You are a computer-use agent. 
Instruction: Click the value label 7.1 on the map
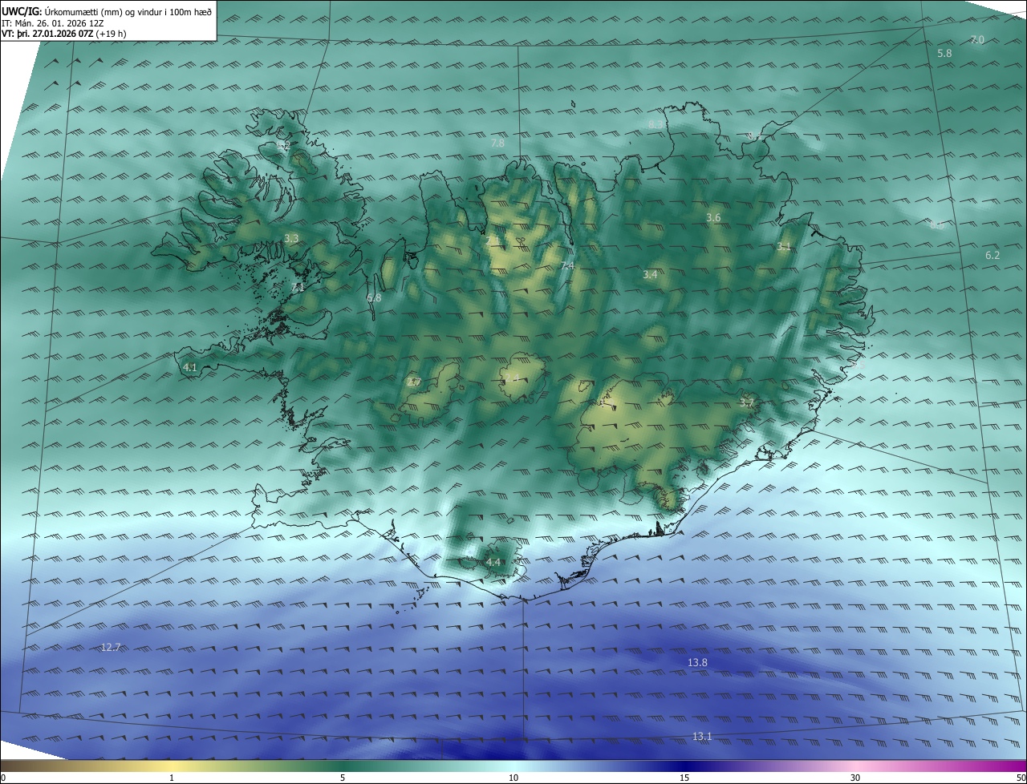point(298,286)
